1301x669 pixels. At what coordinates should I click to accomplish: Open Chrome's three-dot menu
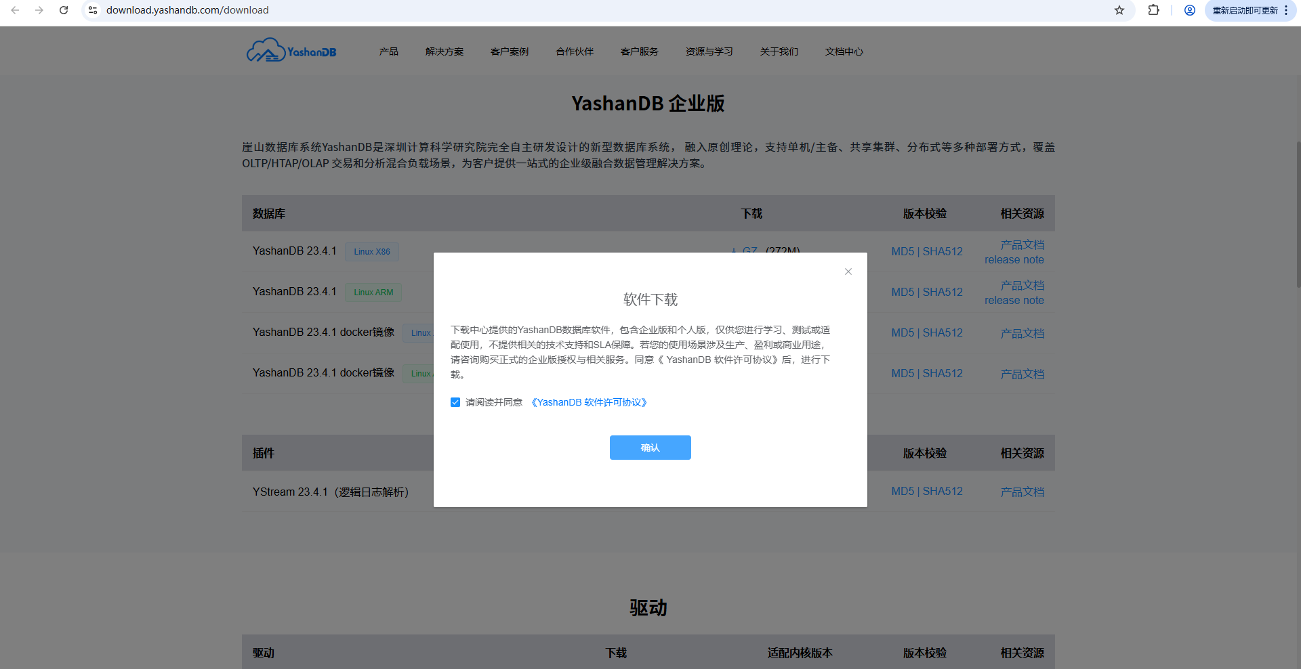(1286, 10)
